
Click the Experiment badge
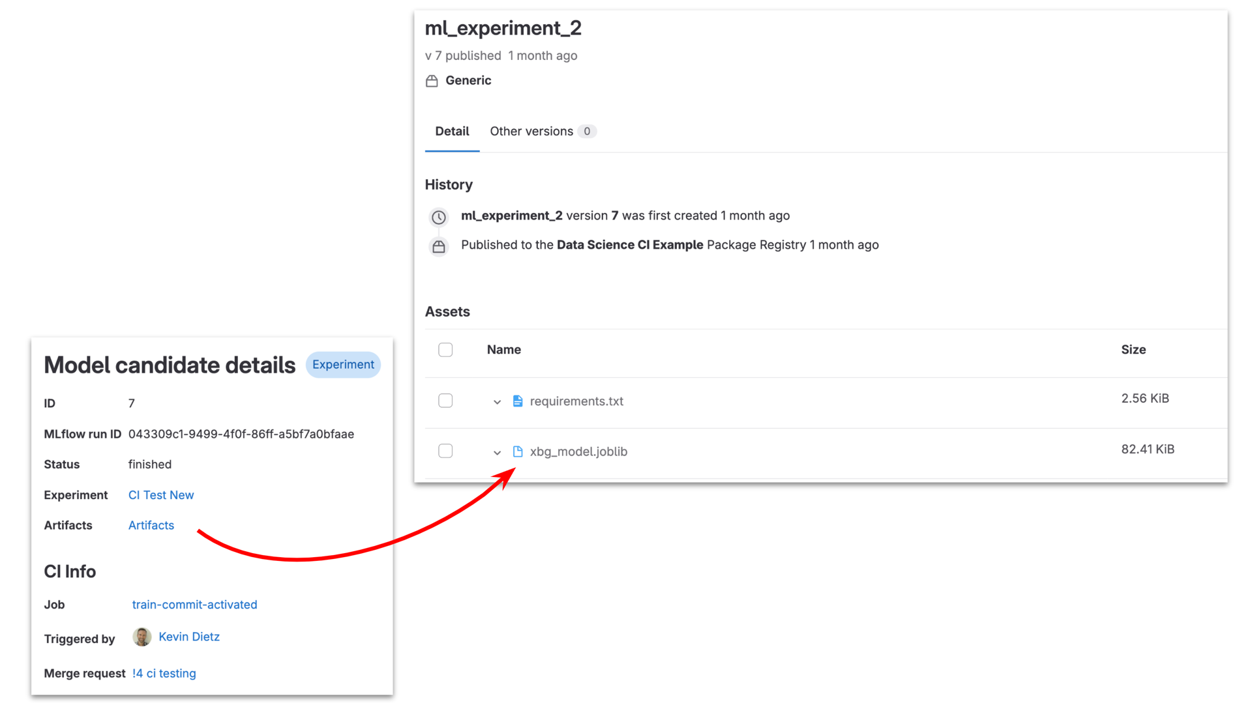pyautogui.click(x=343, y=365)
